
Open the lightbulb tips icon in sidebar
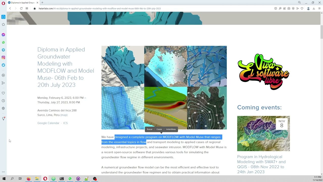[x=3, y=119]
